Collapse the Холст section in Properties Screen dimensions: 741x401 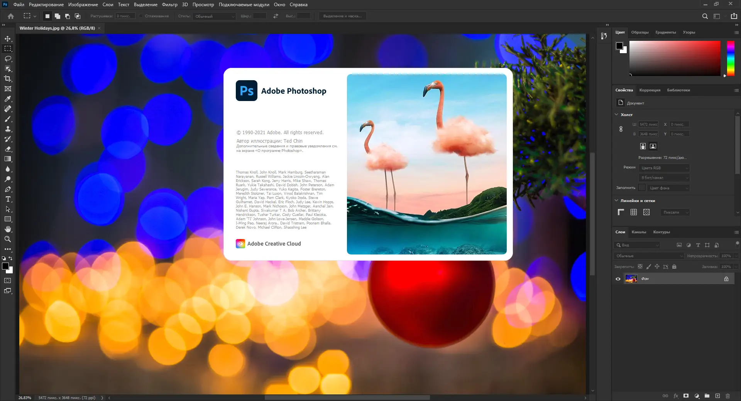(x=616, y=115)
